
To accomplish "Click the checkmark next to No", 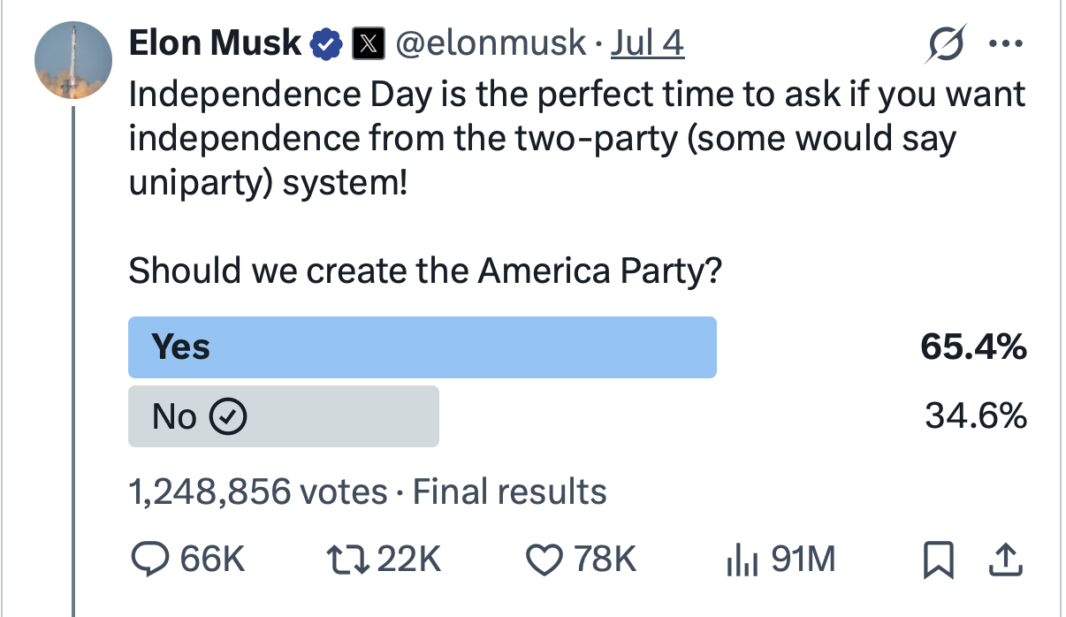I will (x=227, y=416).
